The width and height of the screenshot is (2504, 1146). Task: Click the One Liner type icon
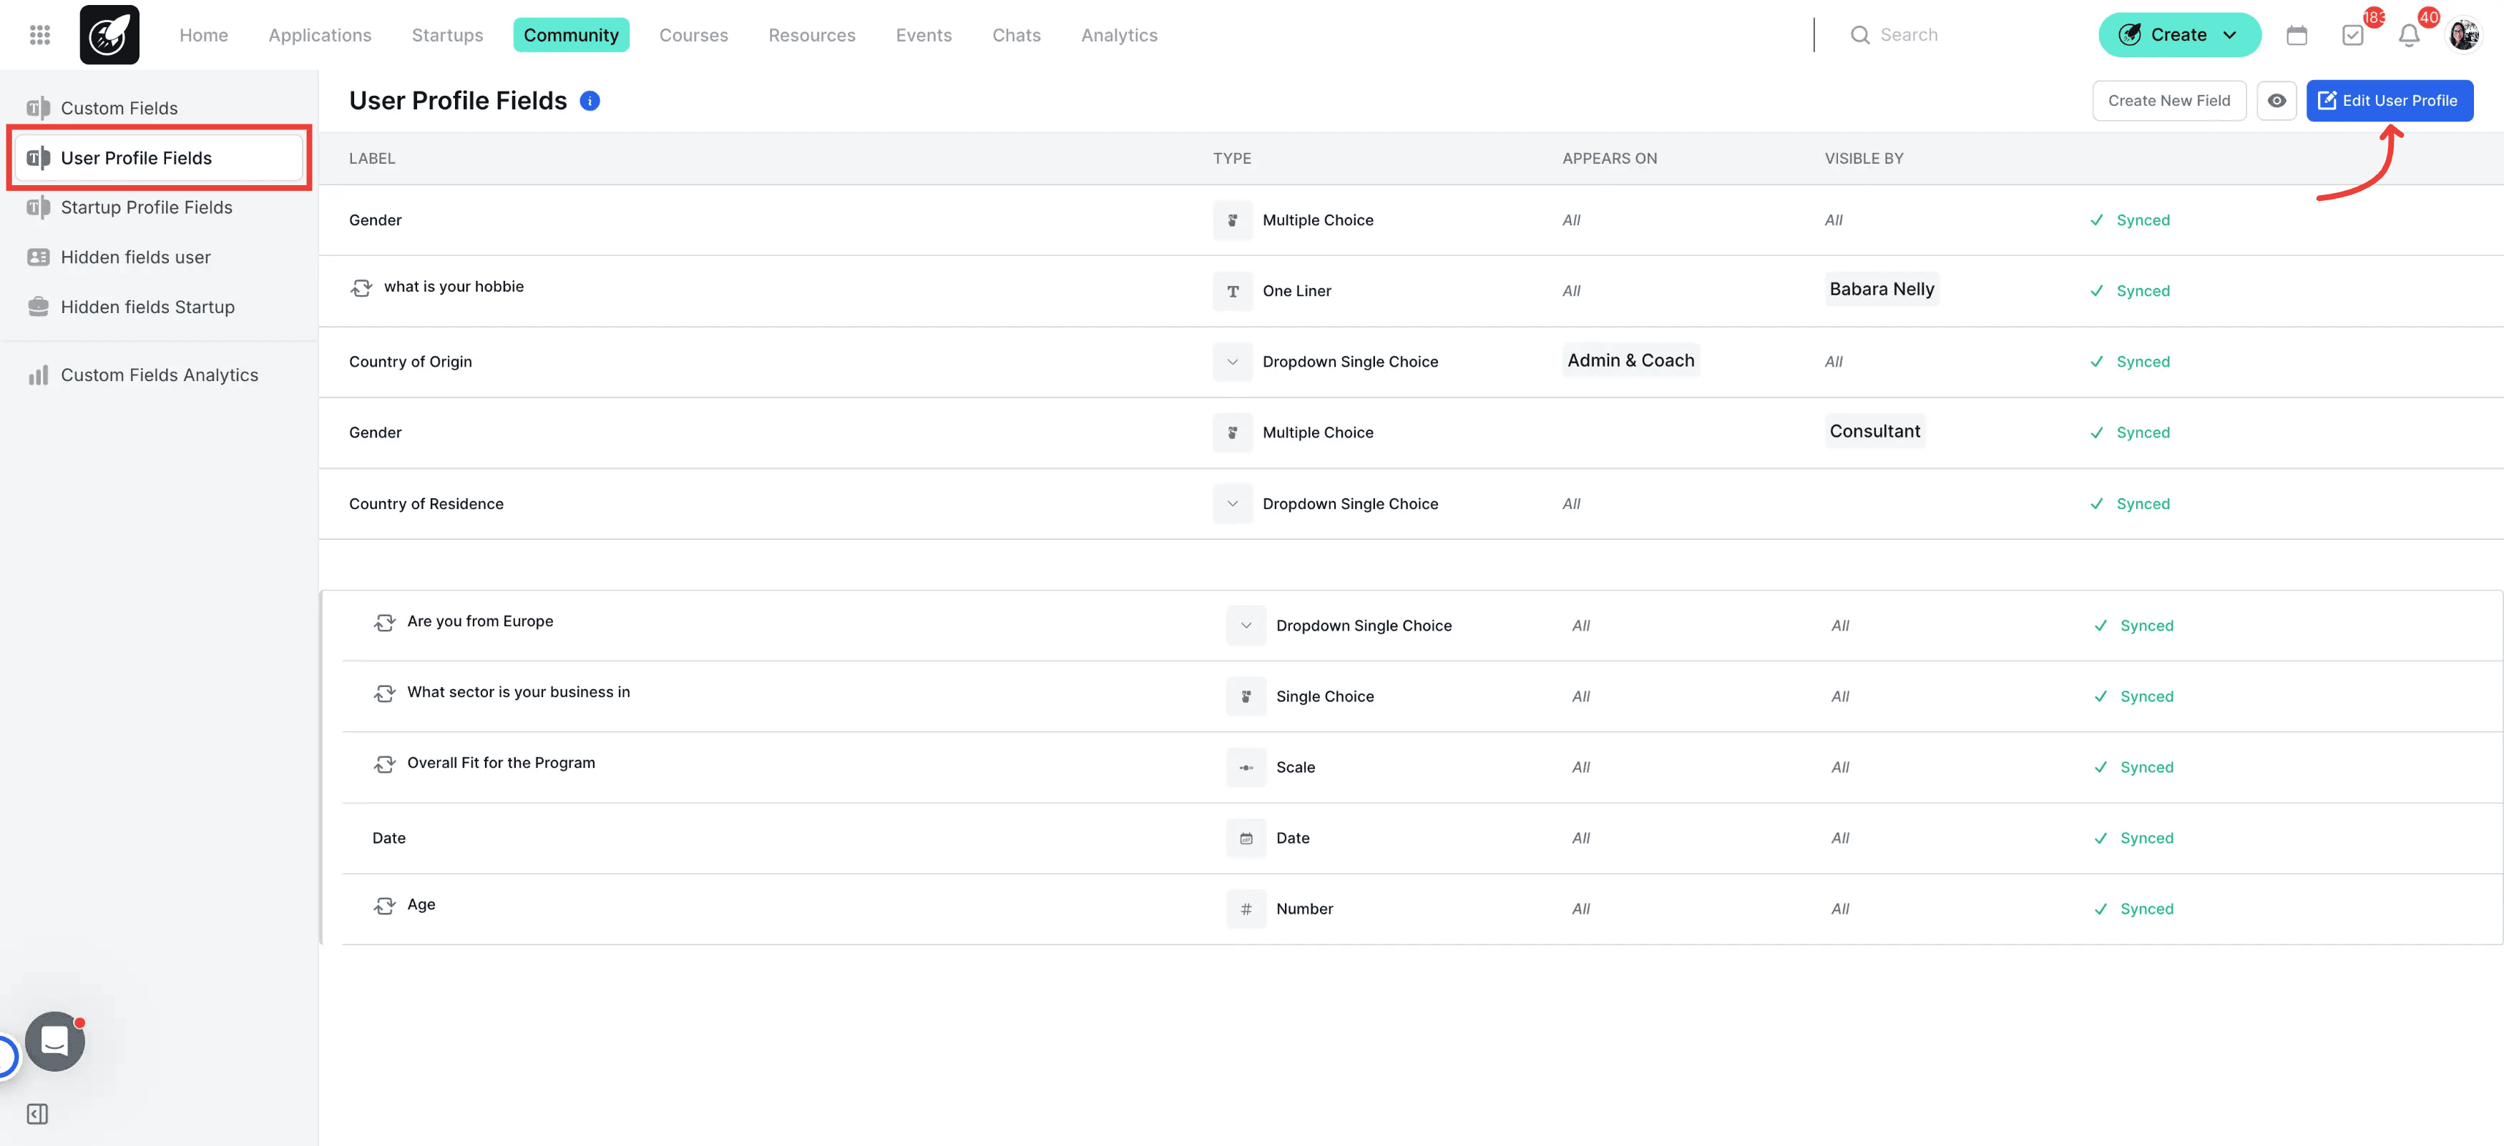pos(1233,290)
